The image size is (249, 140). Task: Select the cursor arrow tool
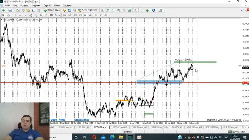pyautogui.click(x=3, y=15)
